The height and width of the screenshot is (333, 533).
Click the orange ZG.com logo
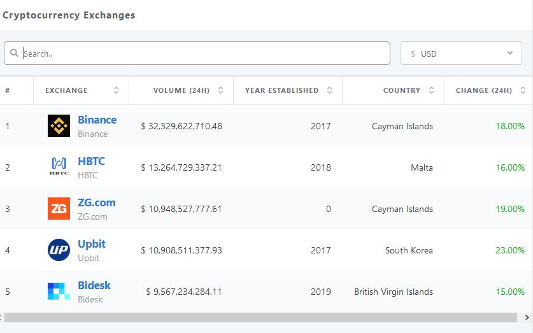click(x=59, y=208)
